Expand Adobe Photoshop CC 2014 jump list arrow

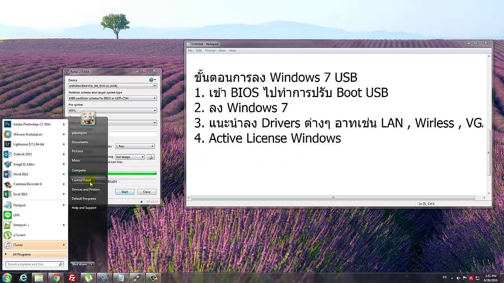[64, 124]
